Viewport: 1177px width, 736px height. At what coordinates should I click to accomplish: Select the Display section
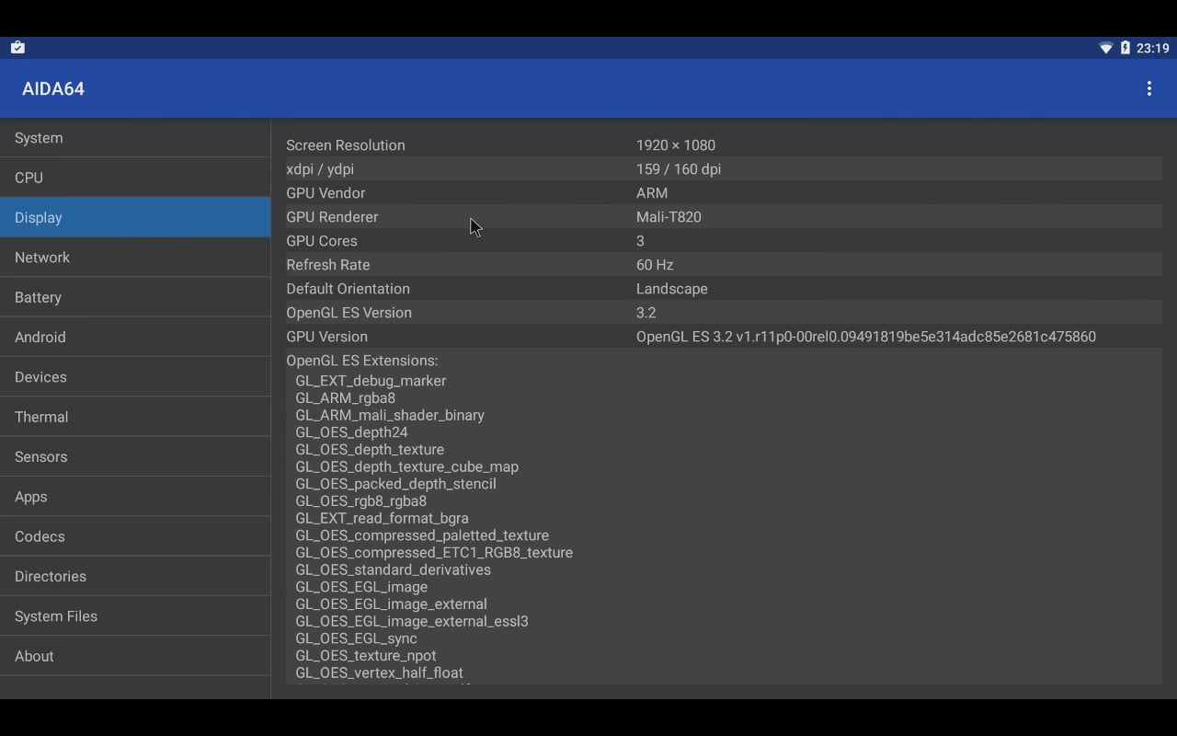pyautogui.click(x=135, y=217)
